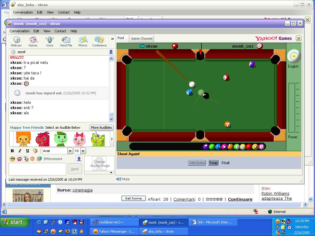The image size is (315, 236).
Task: Focus the message input box
Action: 37,169
